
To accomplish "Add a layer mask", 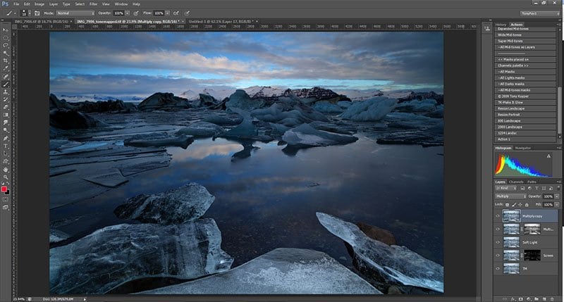I will point(520,298).
